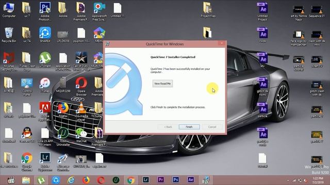Open Lightroom from the taskbar
Screen dimensions: 330x185
pyautogui.click(x=145, y=180)
